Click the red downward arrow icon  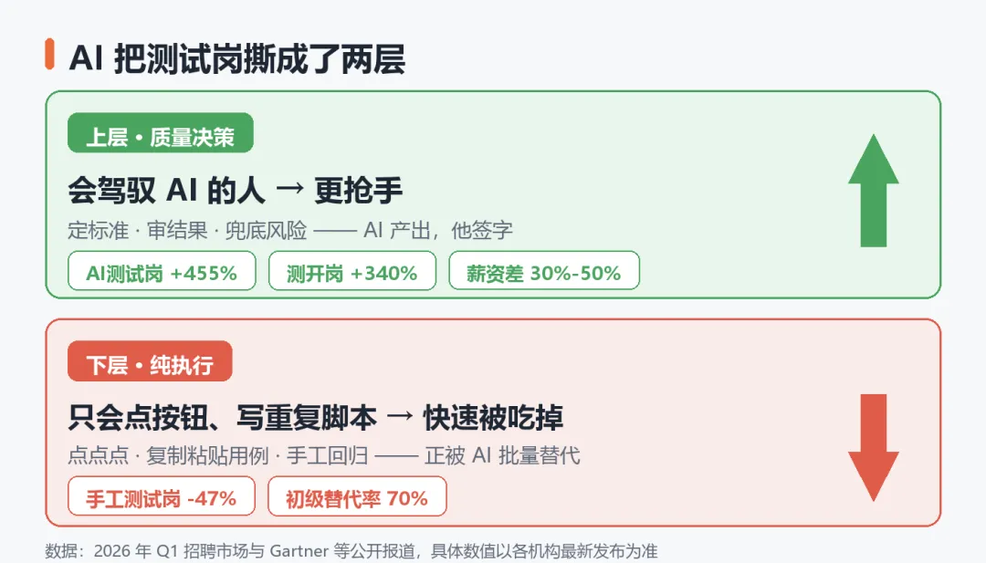point(874,447)
